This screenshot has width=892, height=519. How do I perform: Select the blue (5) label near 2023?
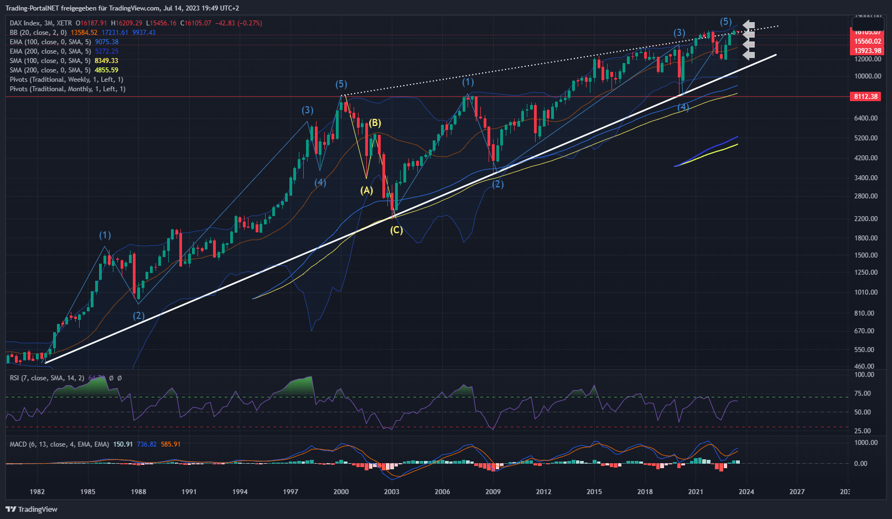[x=725, y=22]
